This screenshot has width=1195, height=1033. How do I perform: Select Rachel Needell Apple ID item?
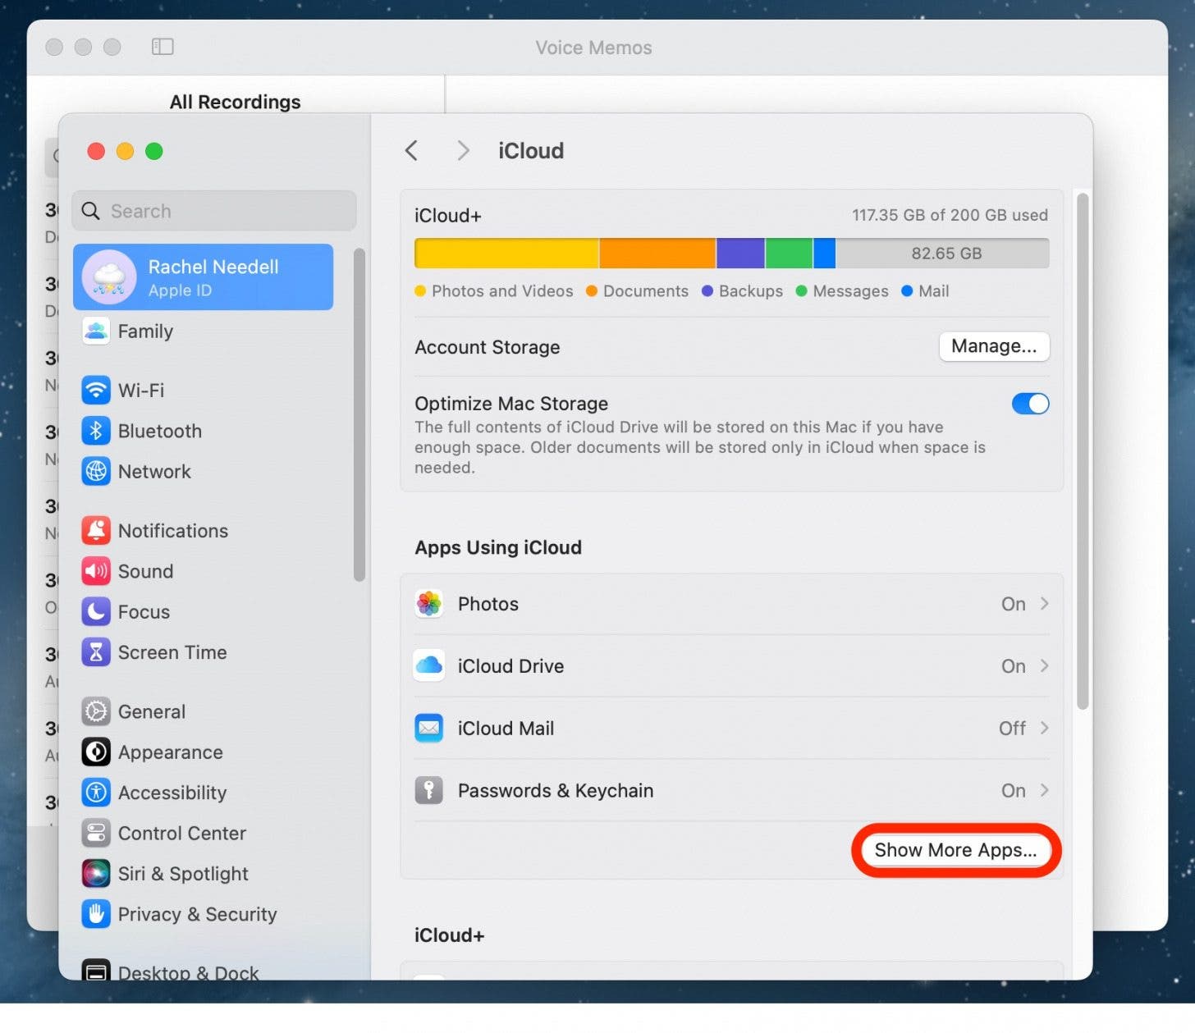(203, 277)
